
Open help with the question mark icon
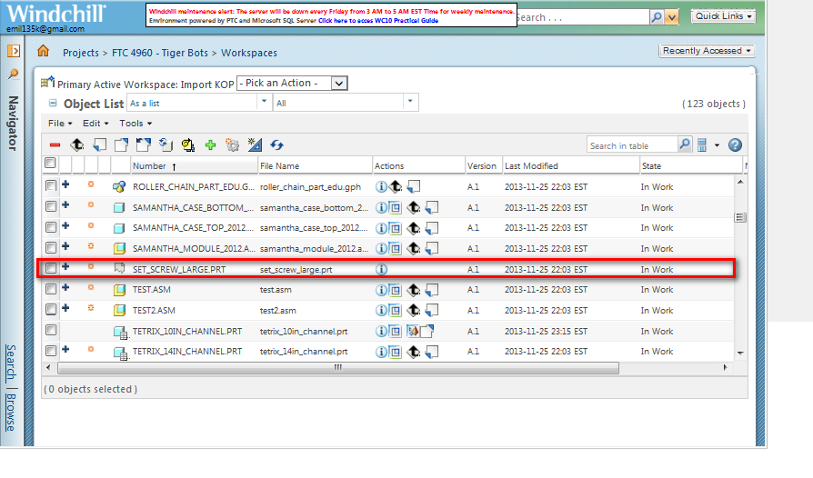[735, 145]
